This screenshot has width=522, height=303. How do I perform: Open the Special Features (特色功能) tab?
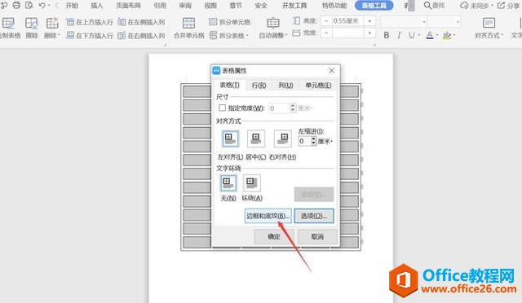coord(334,6)
